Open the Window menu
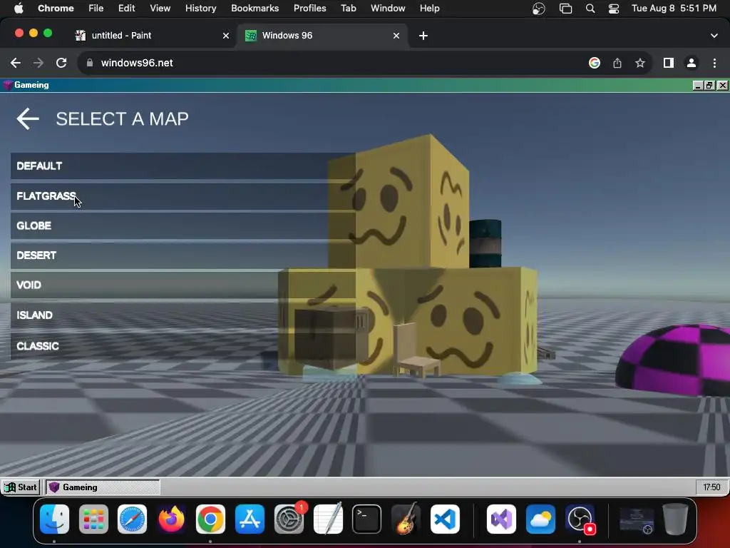This screenshot has height=548, width=730. pyautogui.click(x=388, y=9)
